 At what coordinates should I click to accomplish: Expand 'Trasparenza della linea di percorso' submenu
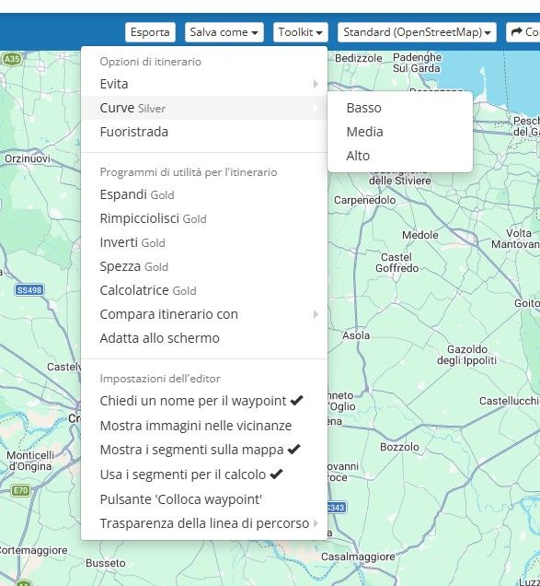204,523
